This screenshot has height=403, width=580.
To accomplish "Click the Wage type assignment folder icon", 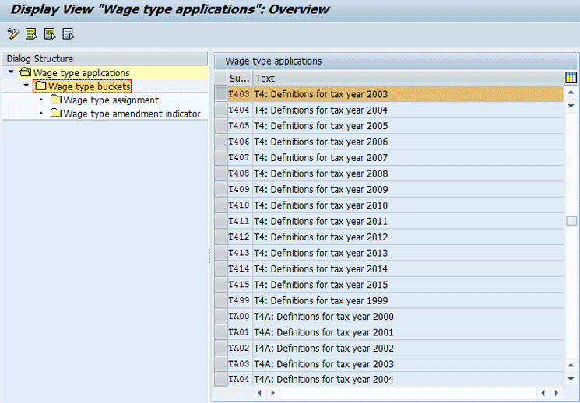I will click(55, 100).
